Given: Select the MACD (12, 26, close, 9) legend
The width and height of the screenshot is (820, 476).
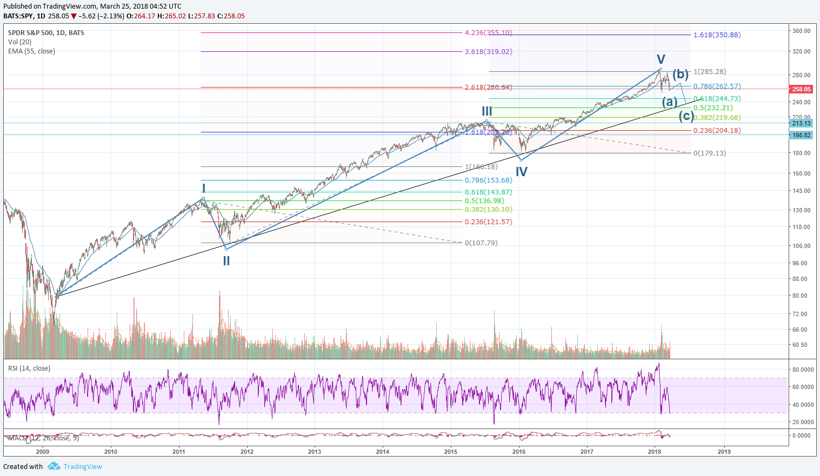Looking at the screenshot, I should point(43,438).
